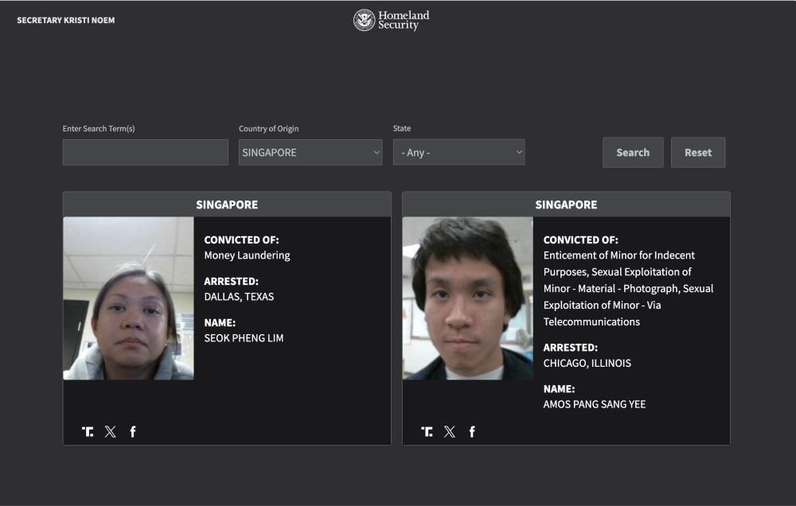Share Seok Pheng Lim's card on Facebook
The height and width of the screenshot is (506, 796).
(x=133, y=431)
